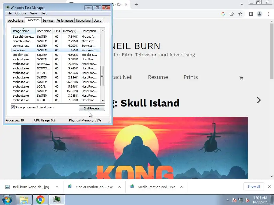Click the Task Manager title bar icon
The height and width of the screenshot is (205, 274).
(x=7, y=7)
